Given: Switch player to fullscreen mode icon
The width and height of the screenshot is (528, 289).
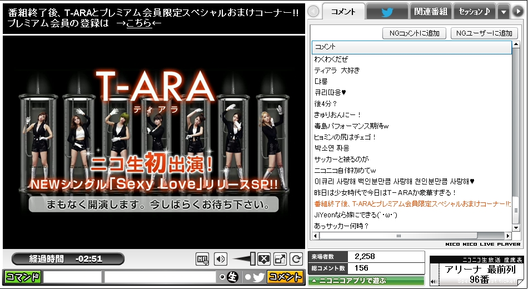Looking at the screenshot, I should point(280,259).
